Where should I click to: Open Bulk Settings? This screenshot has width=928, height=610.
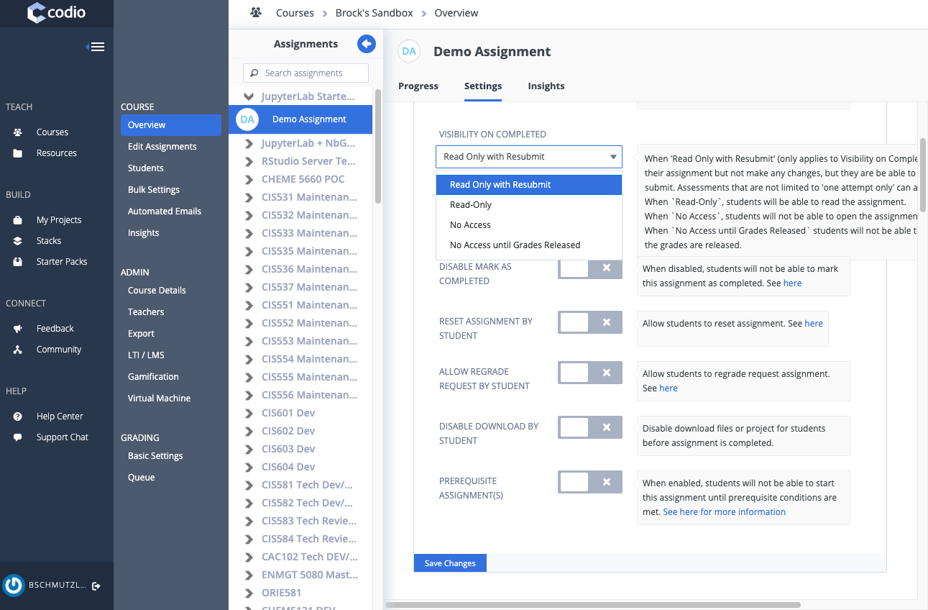pos(154,190)
